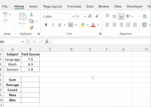This screenshot has height=107, width=151.
Task: Copy selection with Copy icon
Action: (x=31, y=21)
